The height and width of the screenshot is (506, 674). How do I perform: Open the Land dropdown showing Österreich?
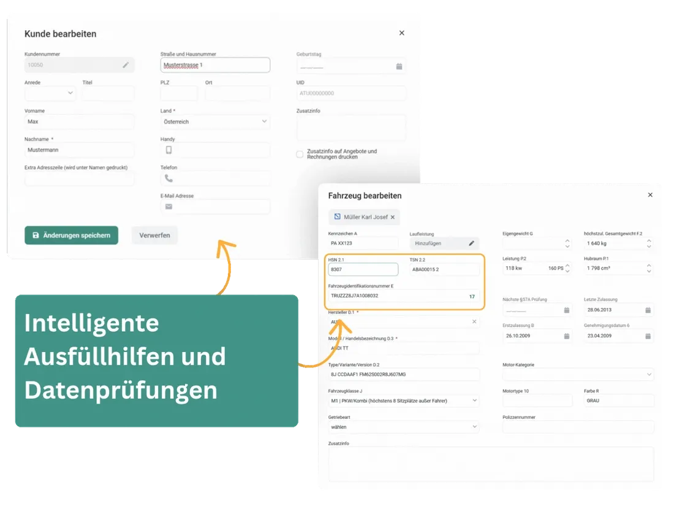point(215,122)
